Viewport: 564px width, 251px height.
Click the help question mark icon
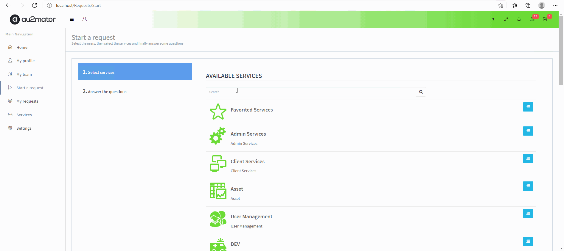tap(493, 19)
